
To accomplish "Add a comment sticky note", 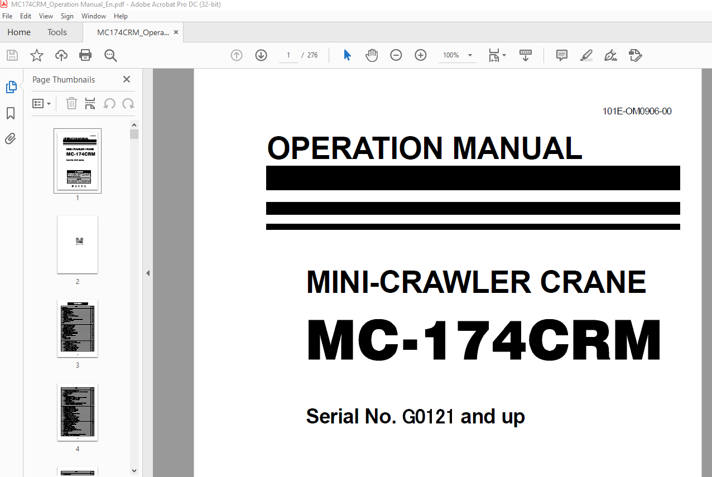I will 562,55.
